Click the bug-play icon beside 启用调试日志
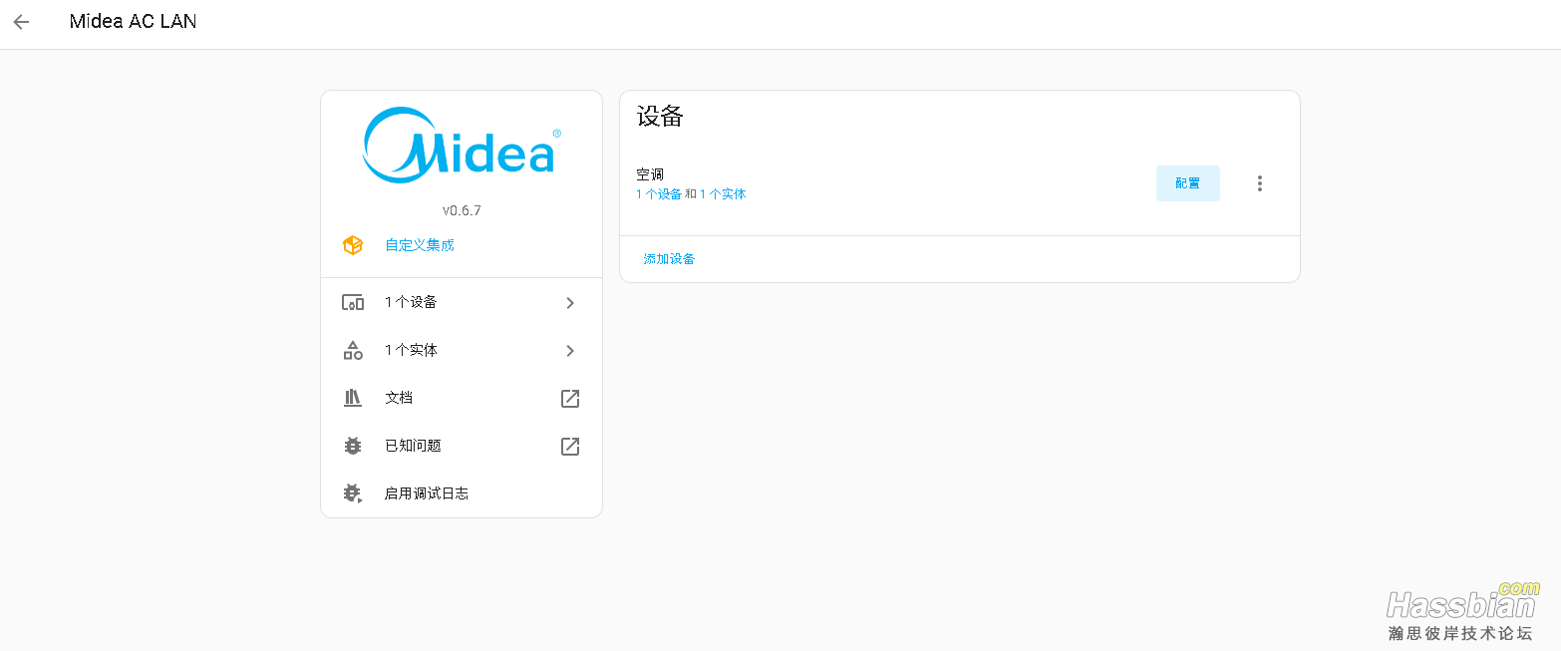Image resolution: width=1561 pixels, height=651 pixels. click(353, 493)
